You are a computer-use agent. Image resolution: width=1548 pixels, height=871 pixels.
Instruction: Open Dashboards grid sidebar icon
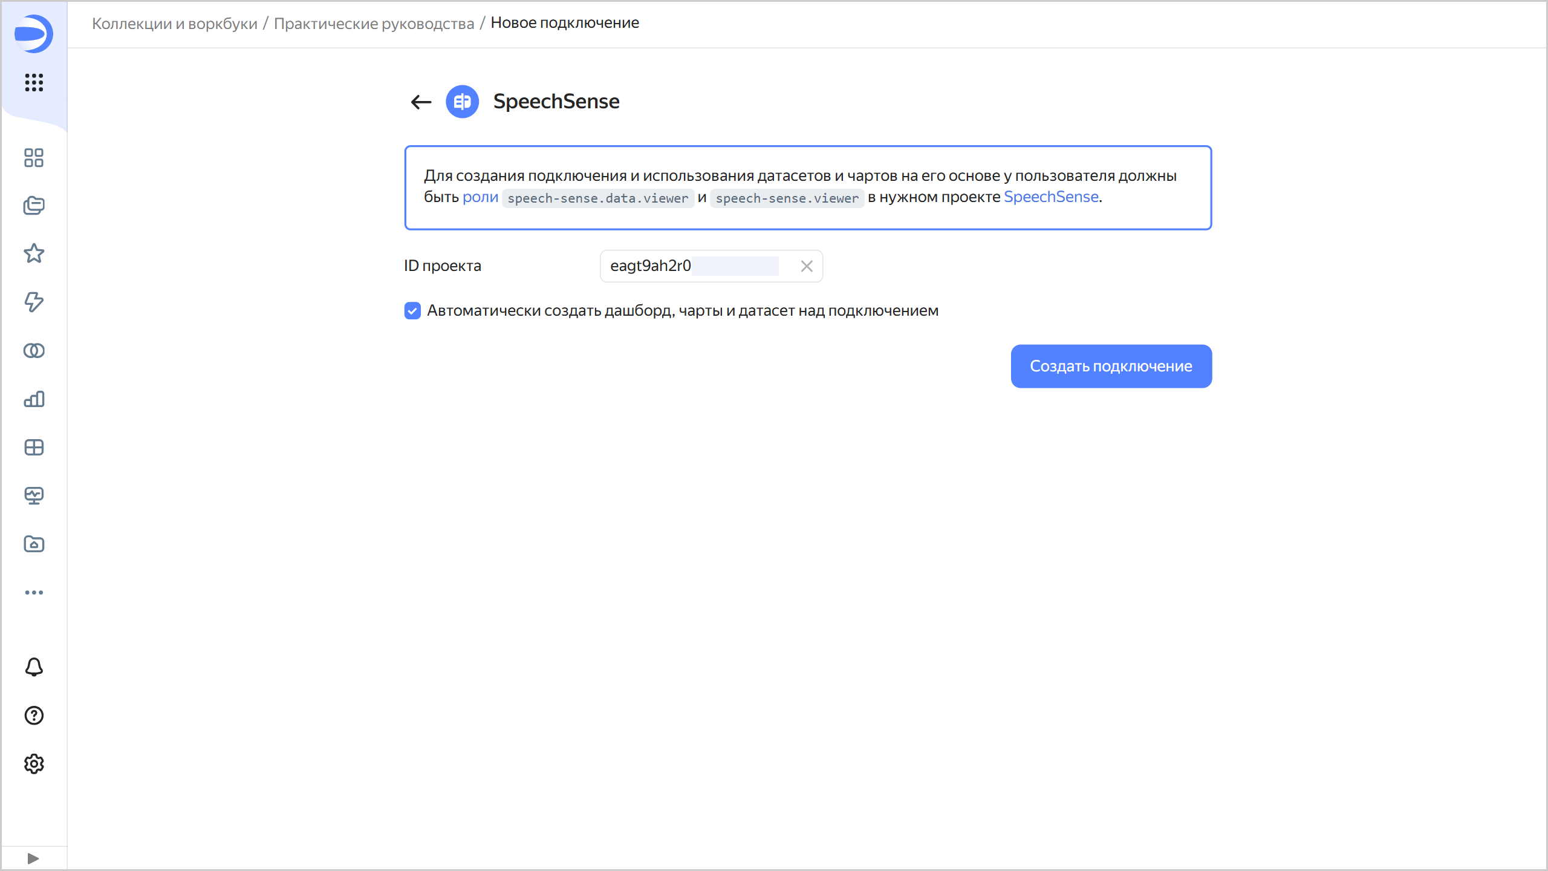pyautogui.click(x=34, y=448)
